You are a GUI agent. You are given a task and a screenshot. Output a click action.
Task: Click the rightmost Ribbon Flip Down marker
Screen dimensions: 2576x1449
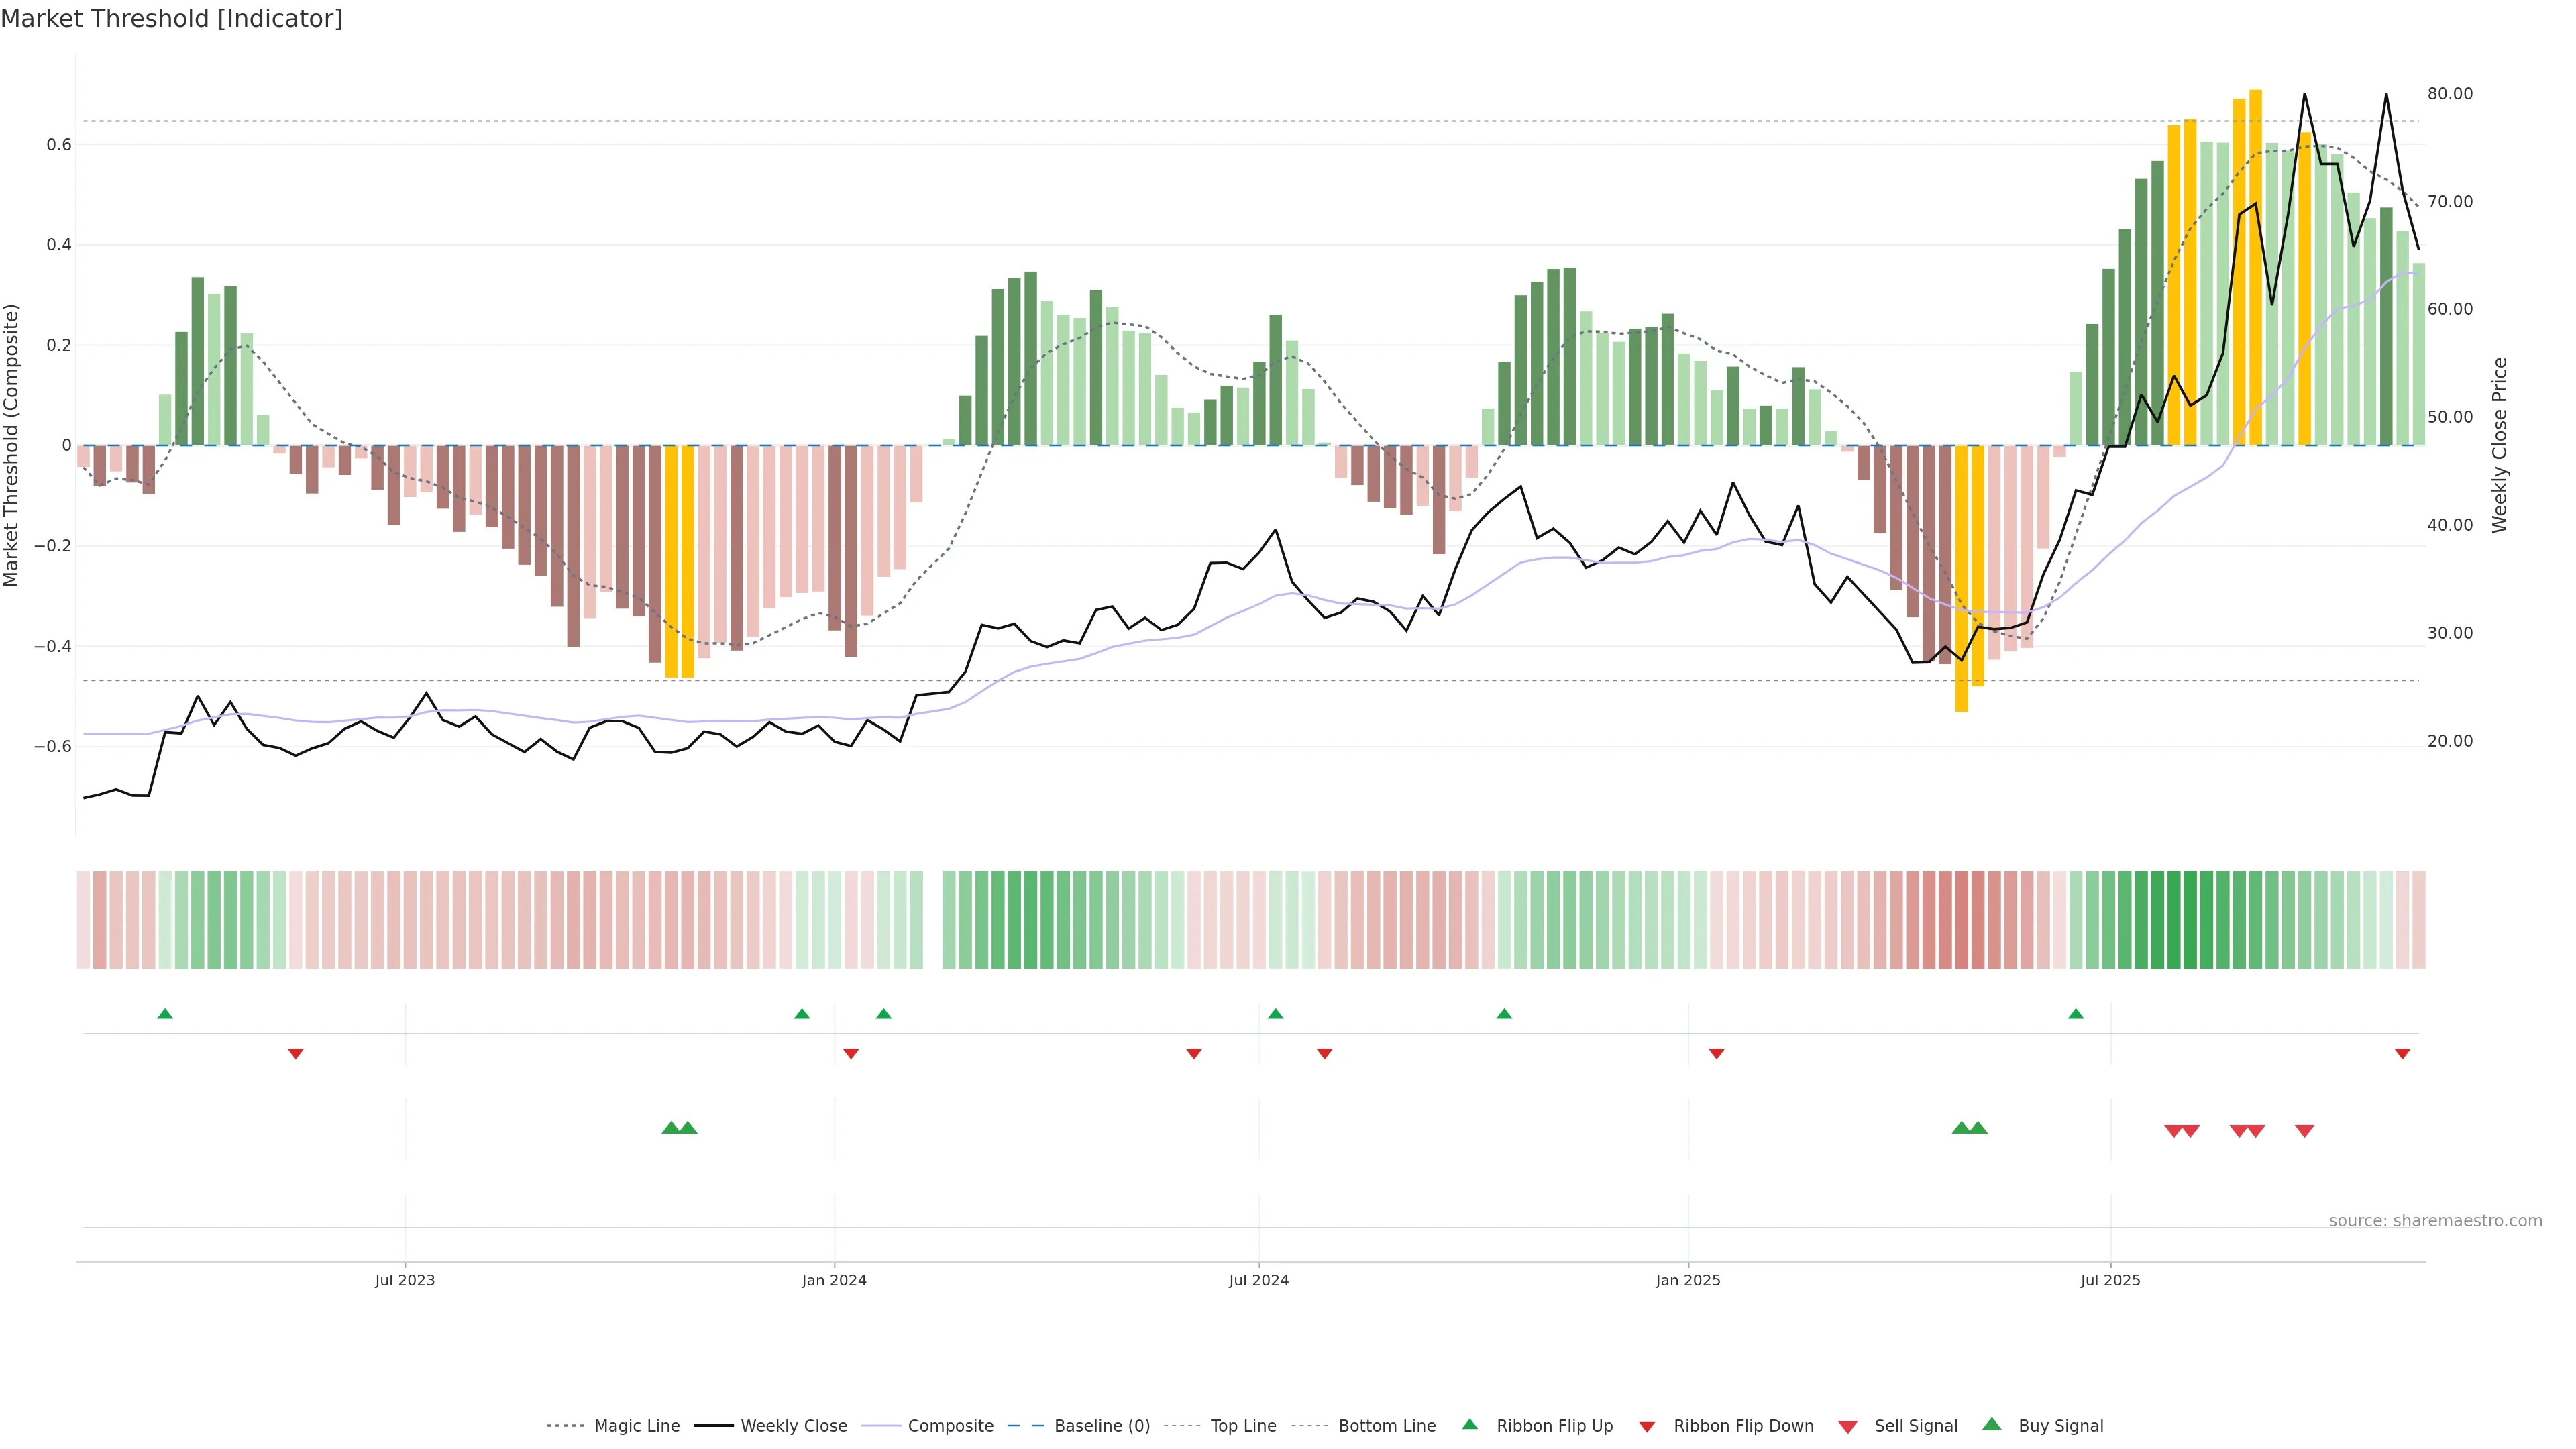tap(2402, 1054)
